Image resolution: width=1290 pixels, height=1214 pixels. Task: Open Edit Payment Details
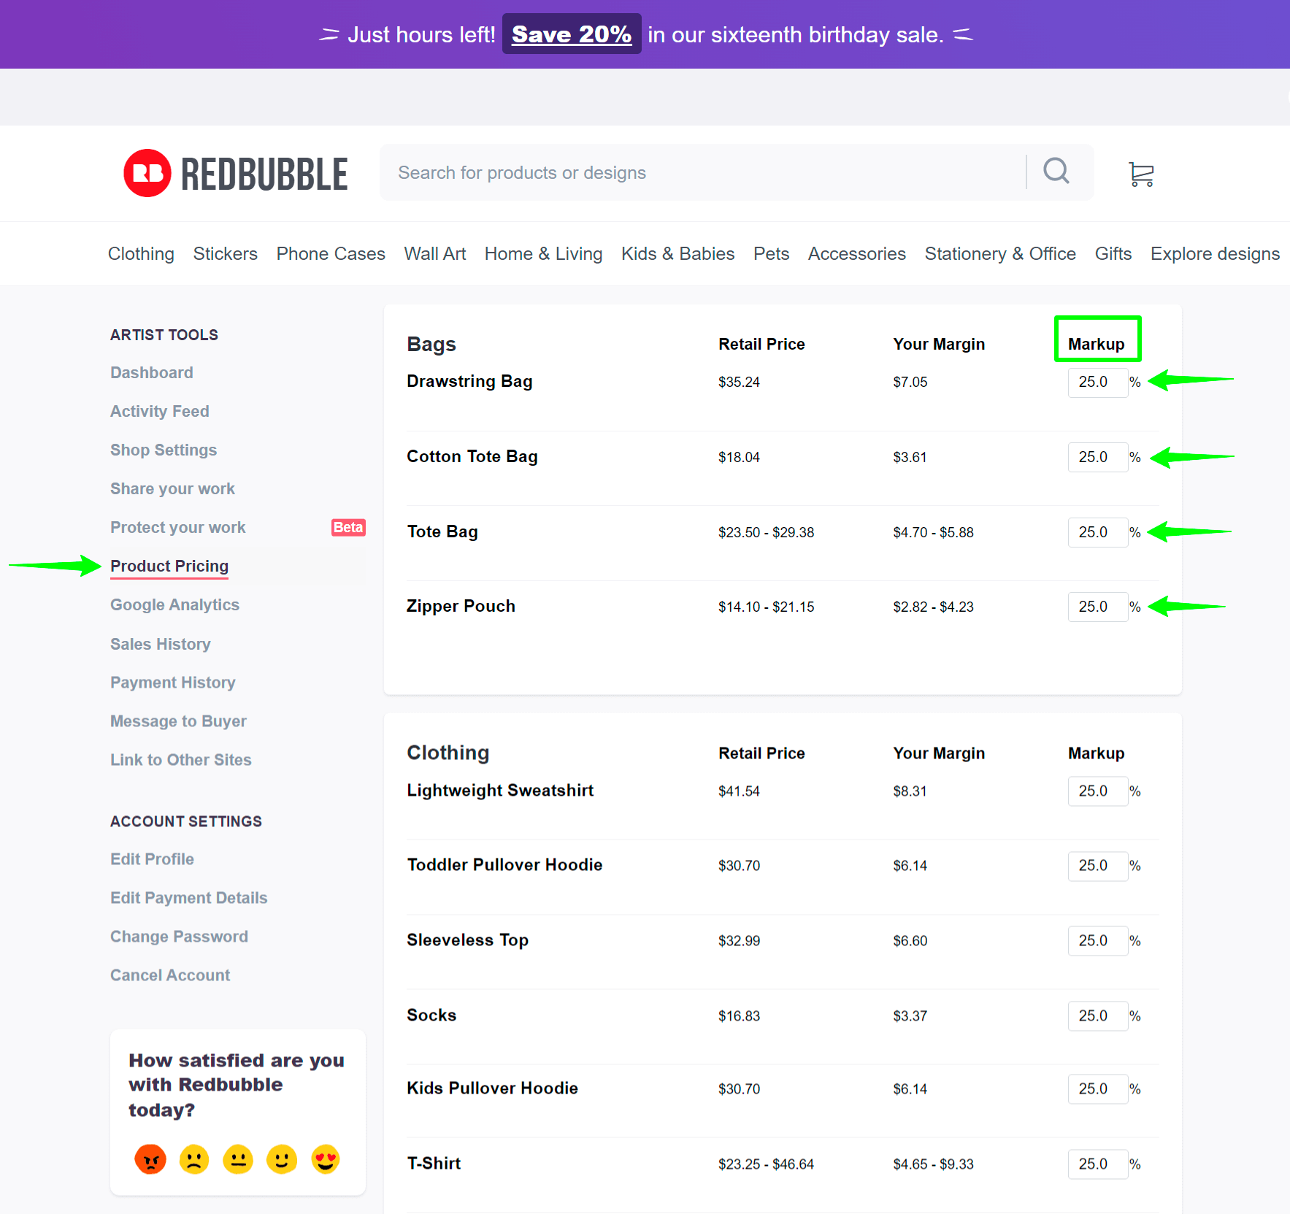pyautogui.click(x=189, y=898)
